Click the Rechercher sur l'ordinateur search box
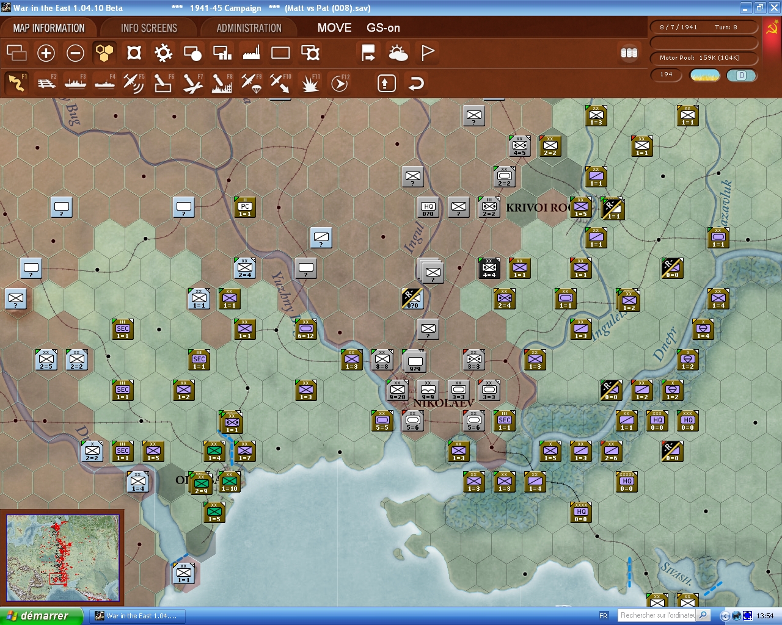 coord(657,615)
